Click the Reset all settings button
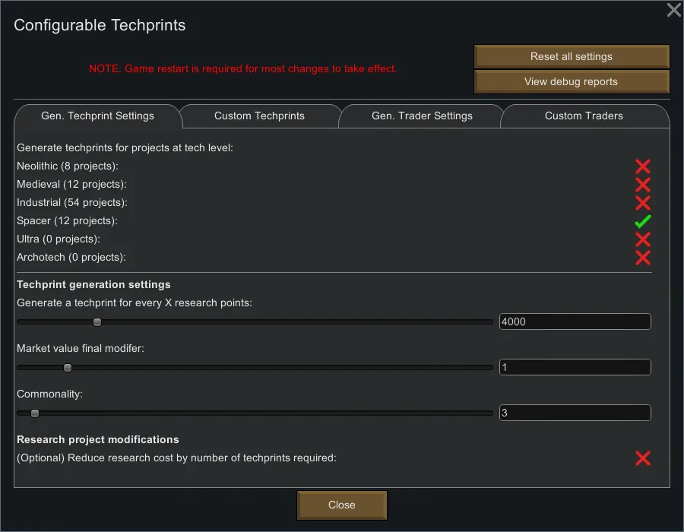Viewport: 684px width, 532px height. pos(572,57)
